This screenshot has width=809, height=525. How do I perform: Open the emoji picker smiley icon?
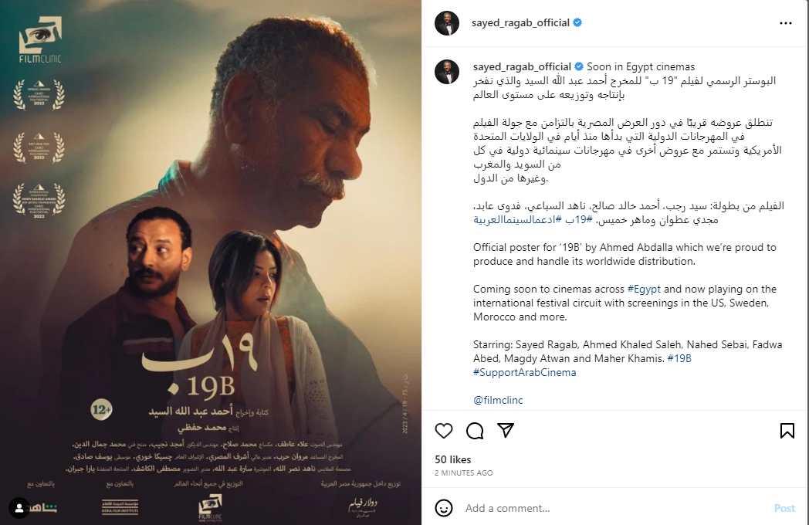(x=444, y=508)
